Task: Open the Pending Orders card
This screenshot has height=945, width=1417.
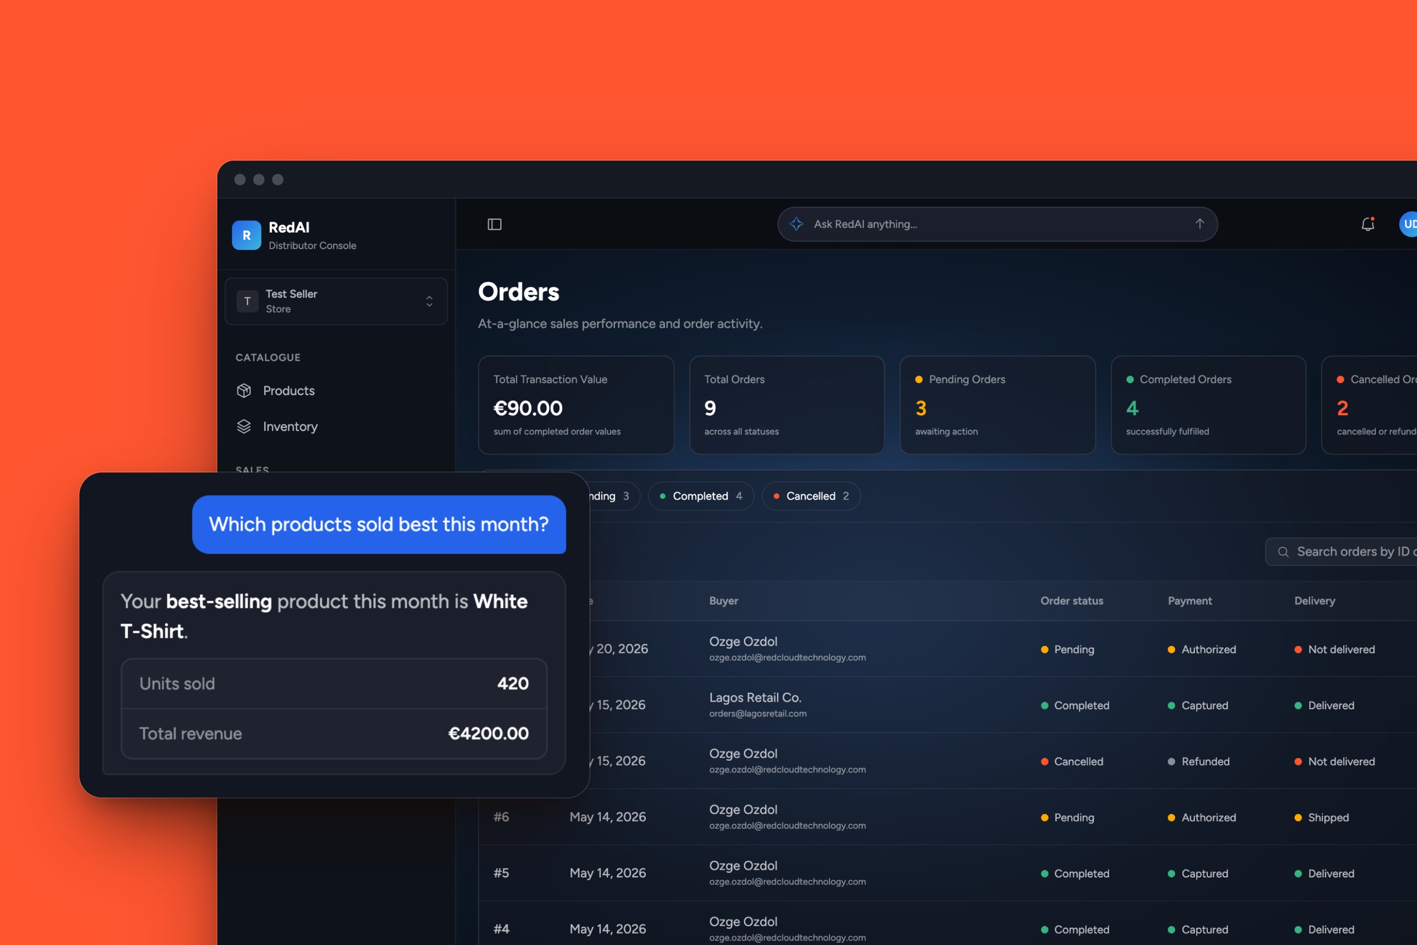Action: 997,405
